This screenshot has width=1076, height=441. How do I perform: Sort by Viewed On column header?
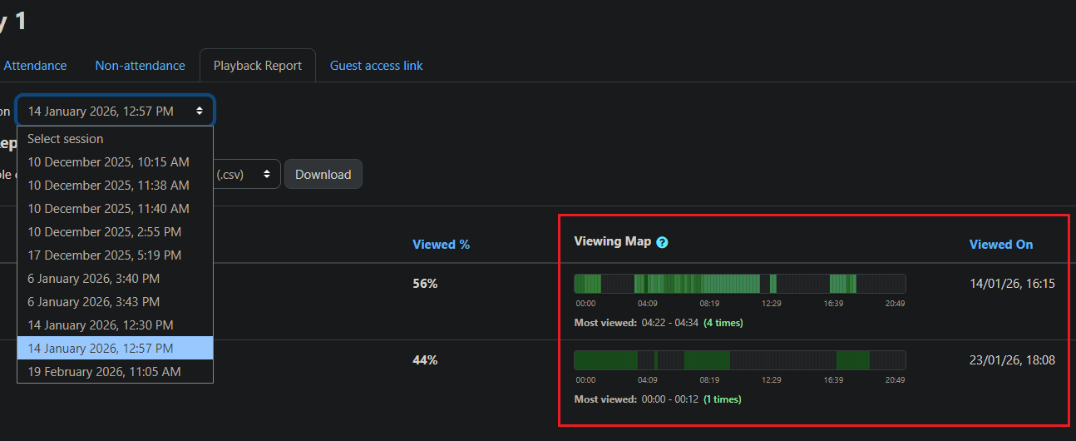(x=1001, y=245)
